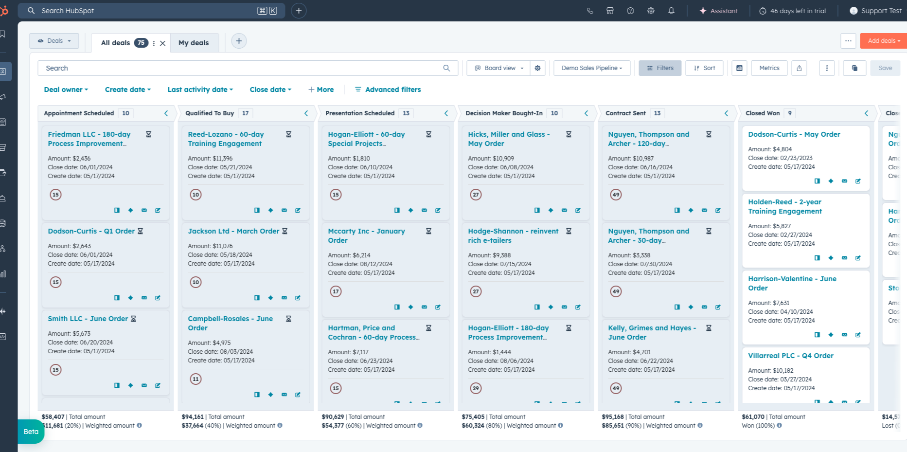Open the Nguyen, Thompson and Archer 120-day deal
This screenshot has height=452, width=907.
point(649,139)
